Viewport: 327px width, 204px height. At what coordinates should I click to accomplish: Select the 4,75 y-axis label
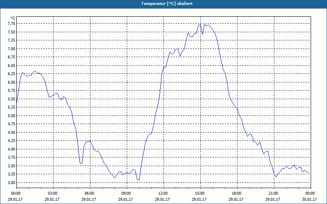coord(12,124)
